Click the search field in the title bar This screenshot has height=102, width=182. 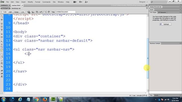[x=159, y=2]
